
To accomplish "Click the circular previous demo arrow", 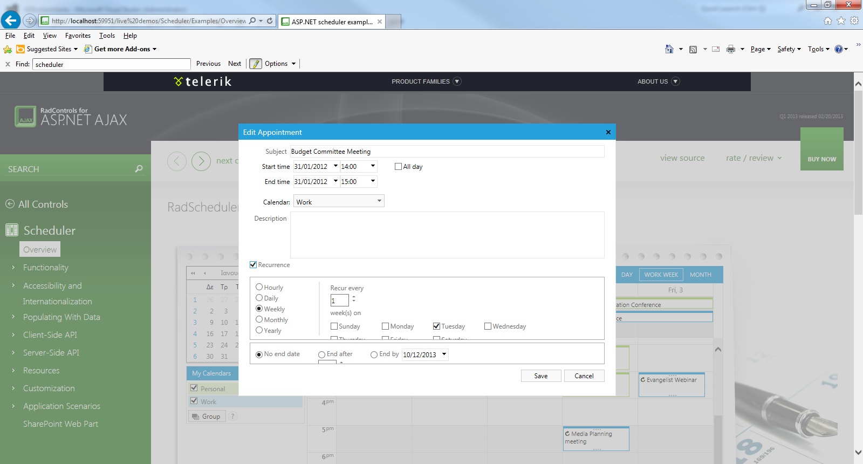I will (x=177, y=161).
